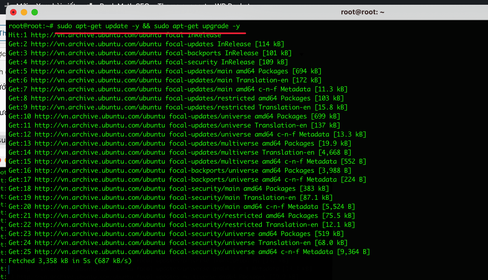Click the Get:11 universe Translation-en 137 kB line
The image size is (488, 280).
[174, 125]
